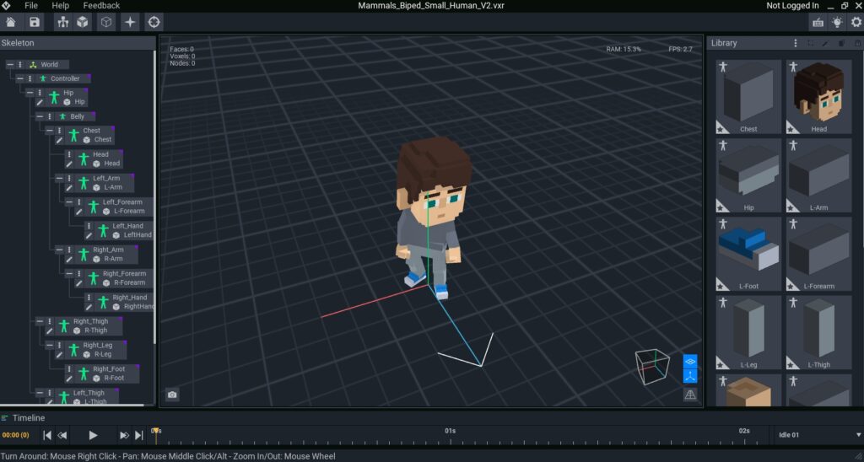Click the lightbulb icon in top toolbar
This screenshot has width=864, height=462.
click(837, 22)
